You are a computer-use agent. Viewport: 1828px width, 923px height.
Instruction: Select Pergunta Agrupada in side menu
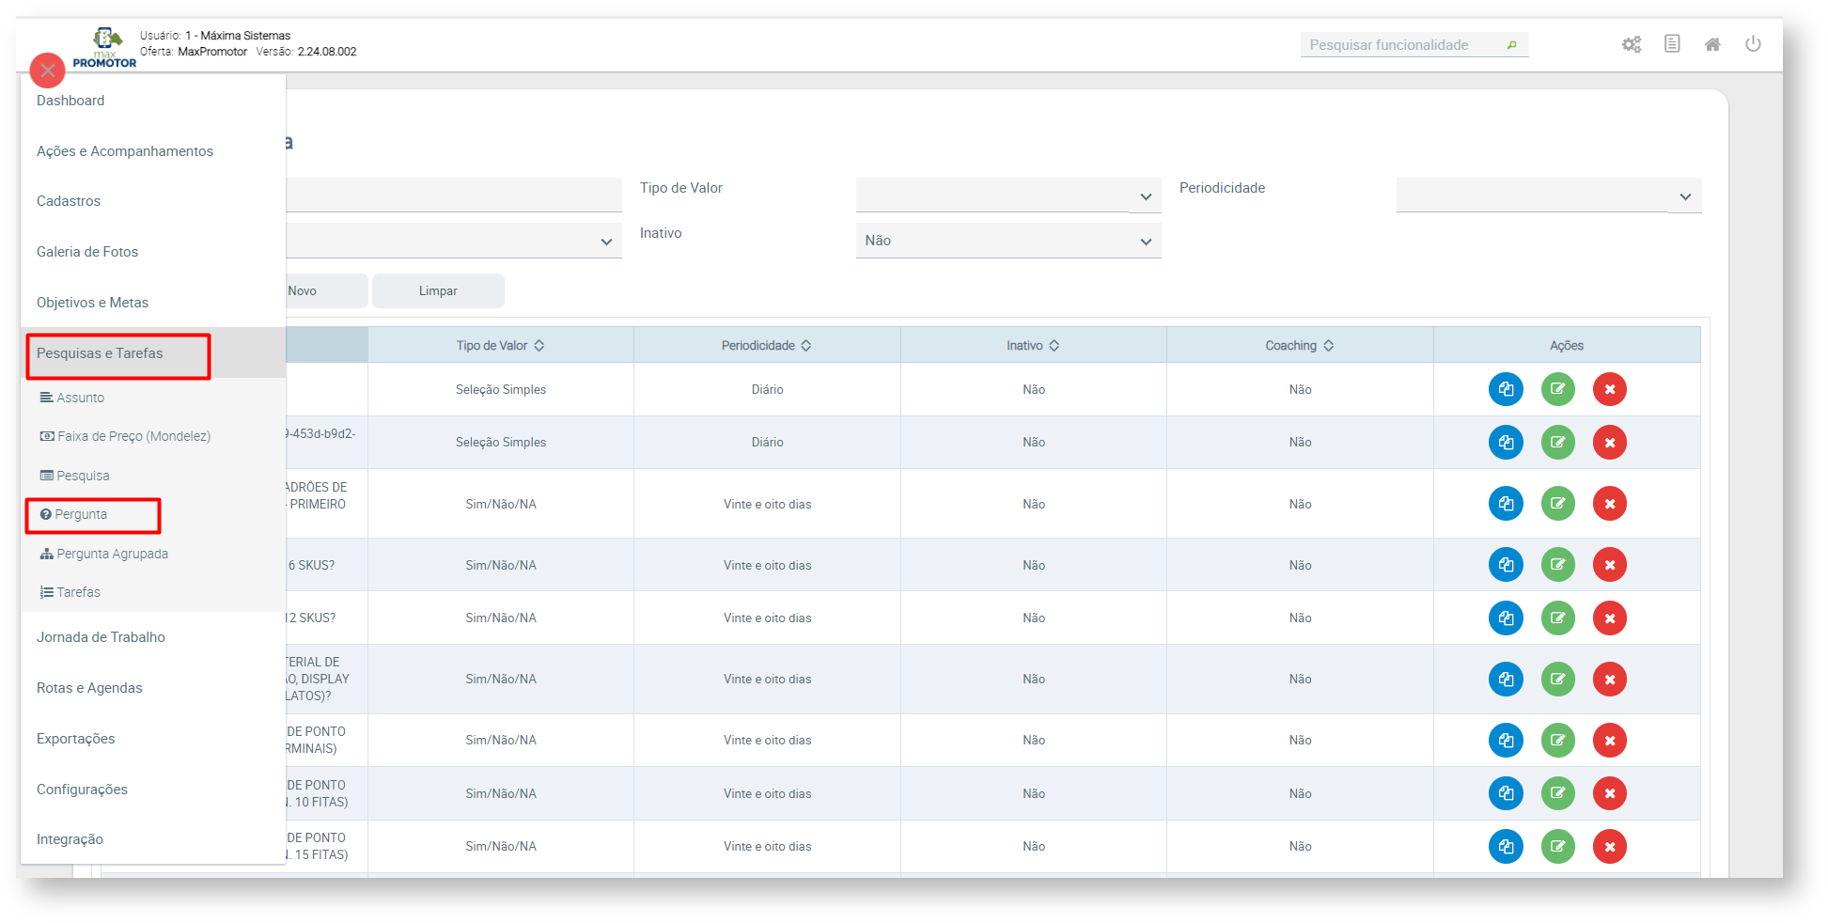112,554
